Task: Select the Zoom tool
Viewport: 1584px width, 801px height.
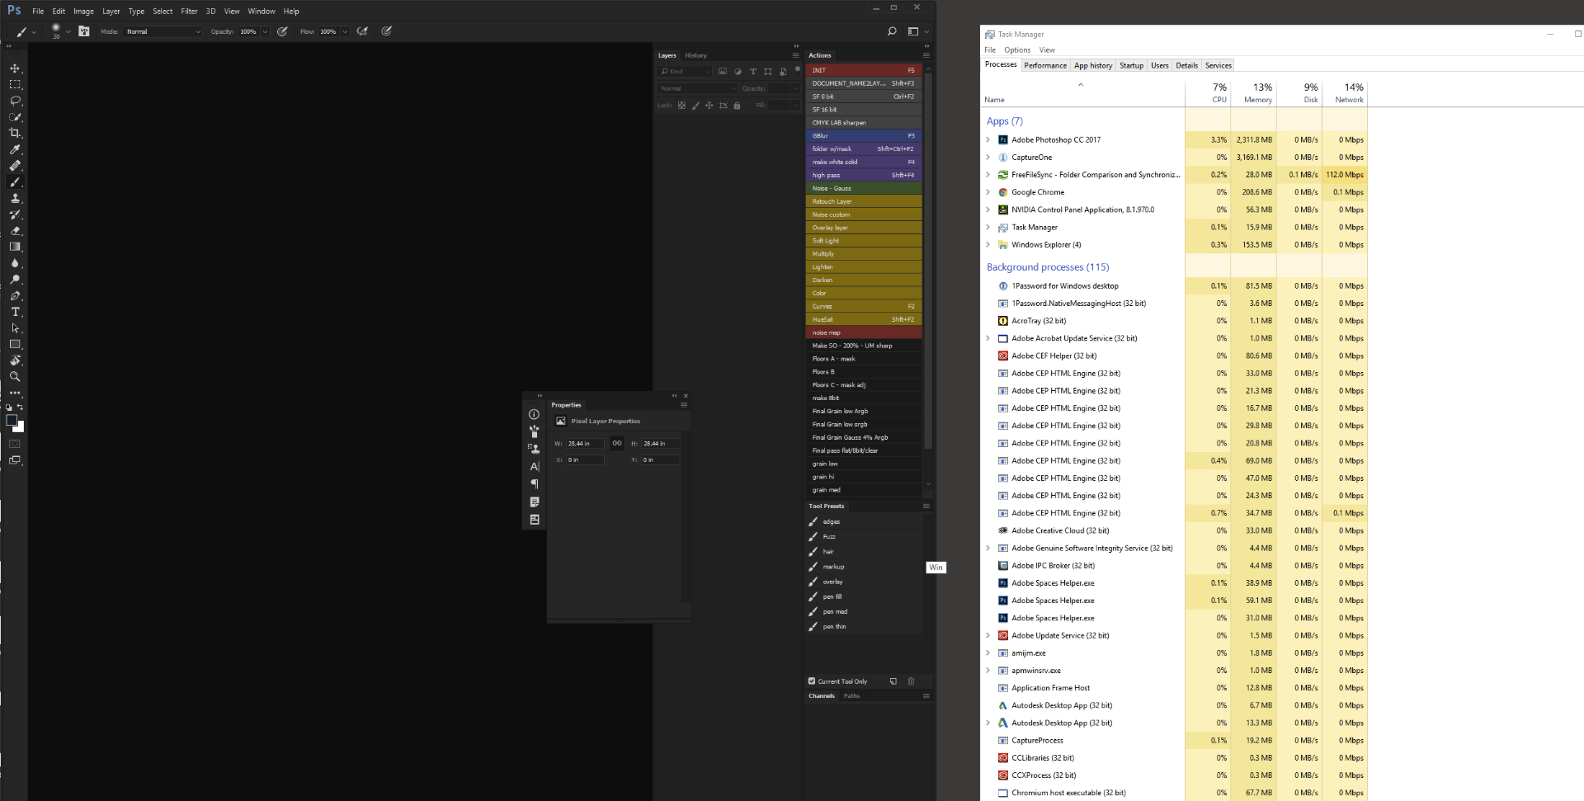Action: [15, 377]
